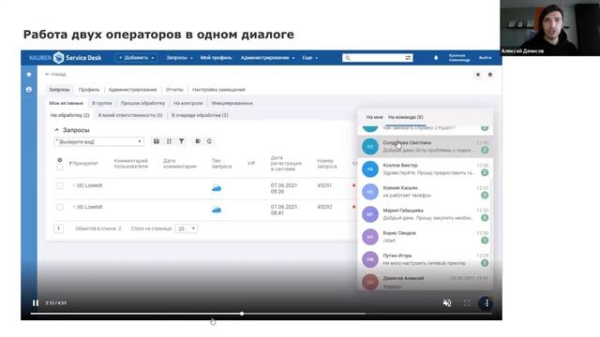600x337 pixels.
Task: Click unread badge on Мария Габышева chat
Action: coord(485,218)
